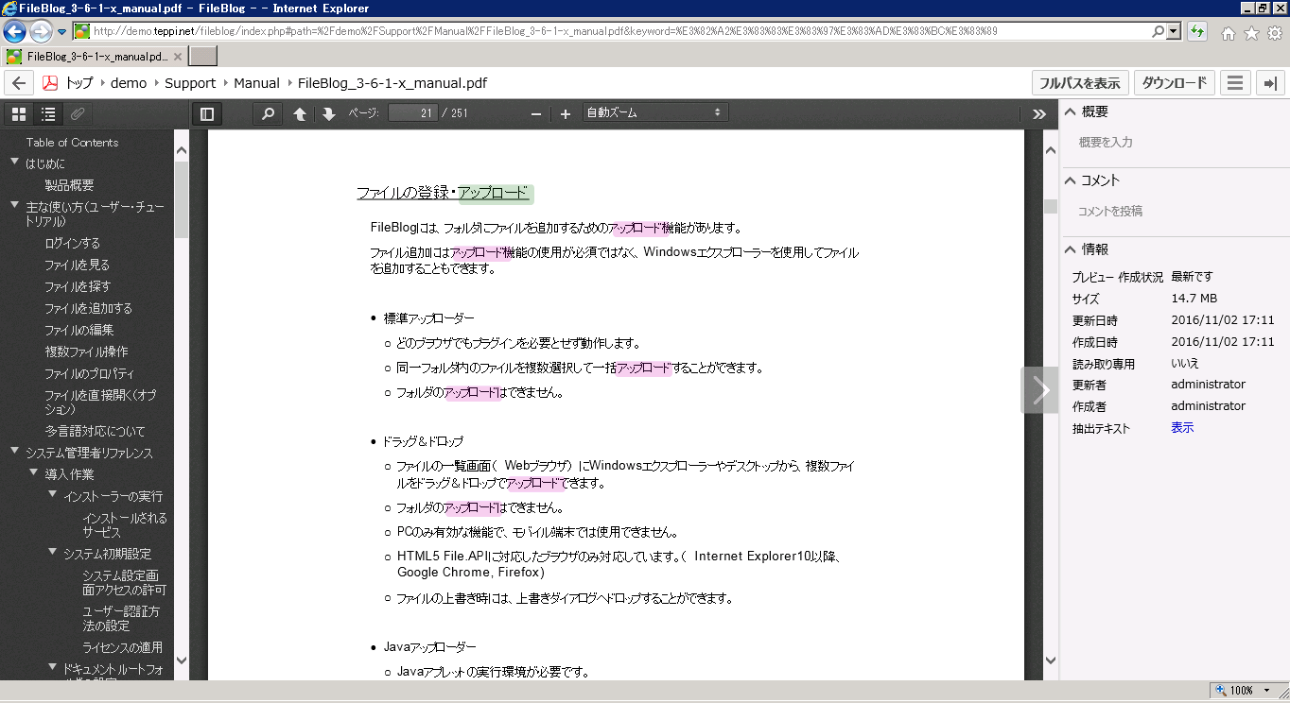Open the Internet Explorer Tools gear icon

(1274, 33)
